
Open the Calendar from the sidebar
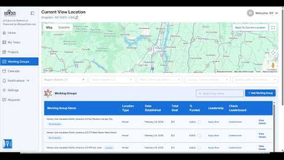14,71
